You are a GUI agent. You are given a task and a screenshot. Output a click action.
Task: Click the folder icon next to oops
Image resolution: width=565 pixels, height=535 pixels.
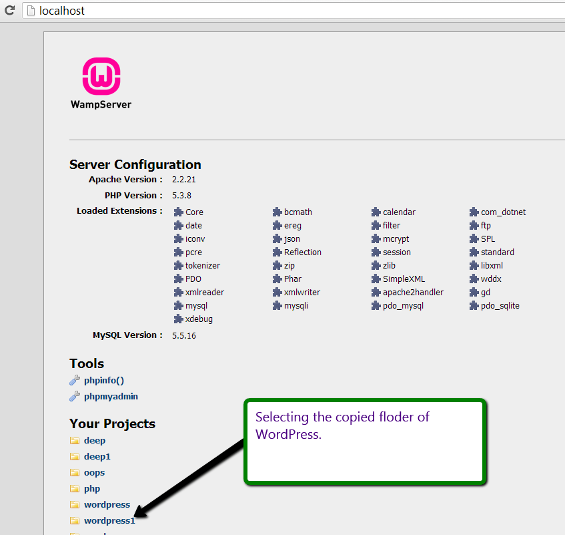[x=75, y=473]
